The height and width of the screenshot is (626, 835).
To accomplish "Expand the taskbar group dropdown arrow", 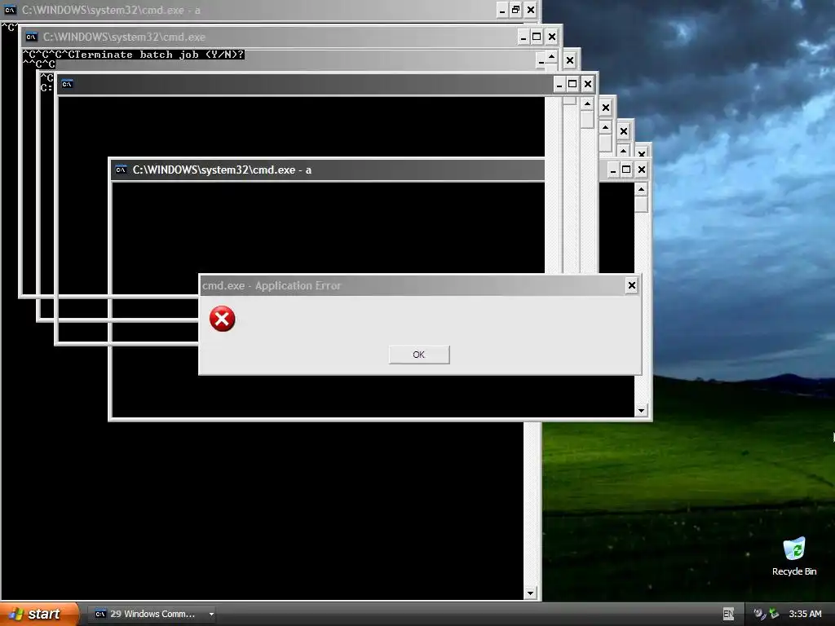I will pos(211,614).
